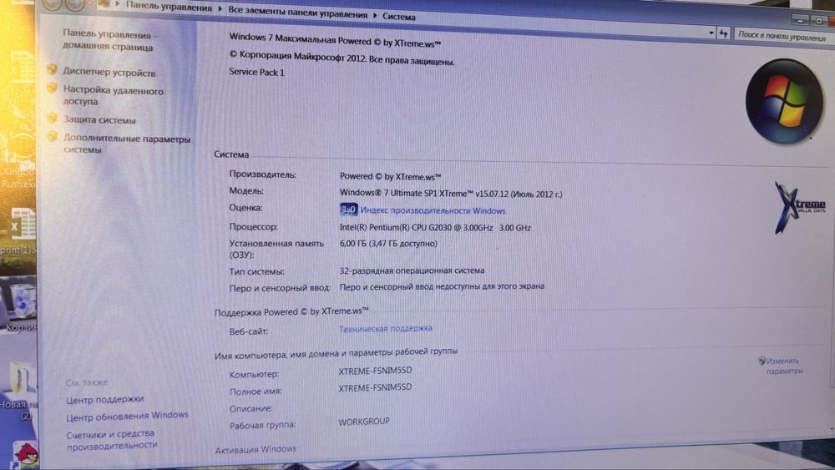Click shield icon beside Дополнительные параметры системы
The width and height of the screenshot is (835, 470).
coord(52,137)
